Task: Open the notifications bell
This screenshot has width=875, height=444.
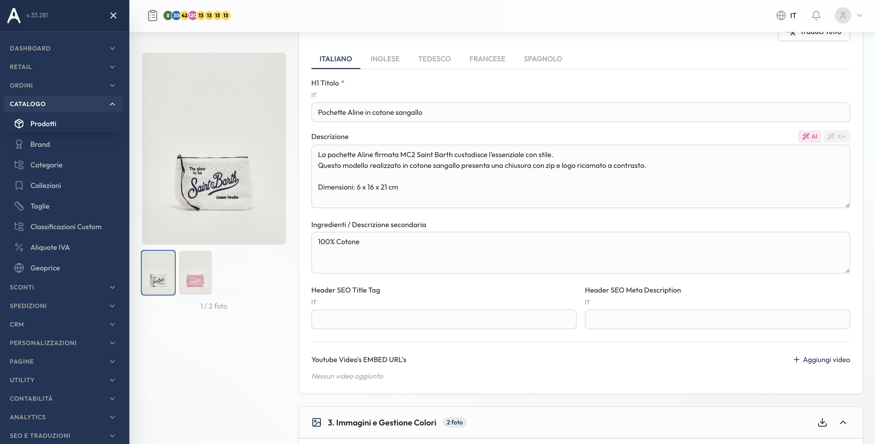Action: (x=816, y=15)
